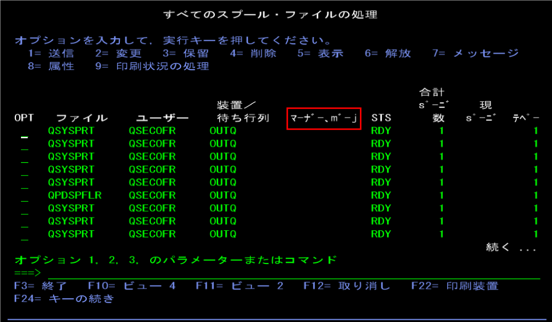This screenshot has height=322, width=552.
Task: Click the total pages value in the QPDSPFLR row
Action: click(x=442, y=196)
